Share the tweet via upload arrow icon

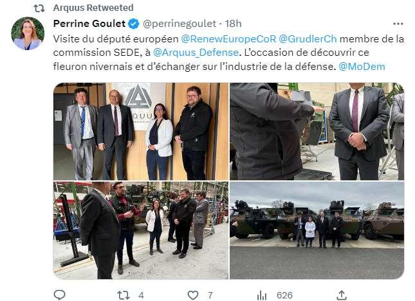pyautogui.click(x=342, y=295)
